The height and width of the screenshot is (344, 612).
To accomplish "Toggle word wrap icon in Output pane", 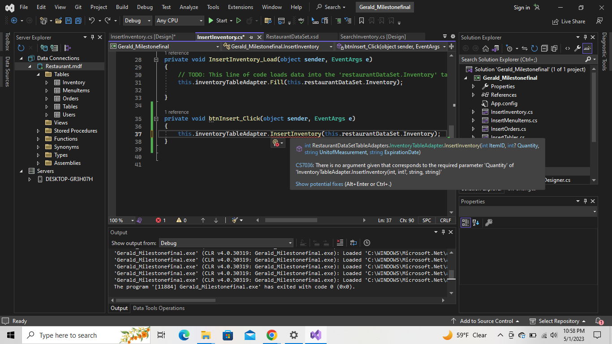I will [353, 243].
